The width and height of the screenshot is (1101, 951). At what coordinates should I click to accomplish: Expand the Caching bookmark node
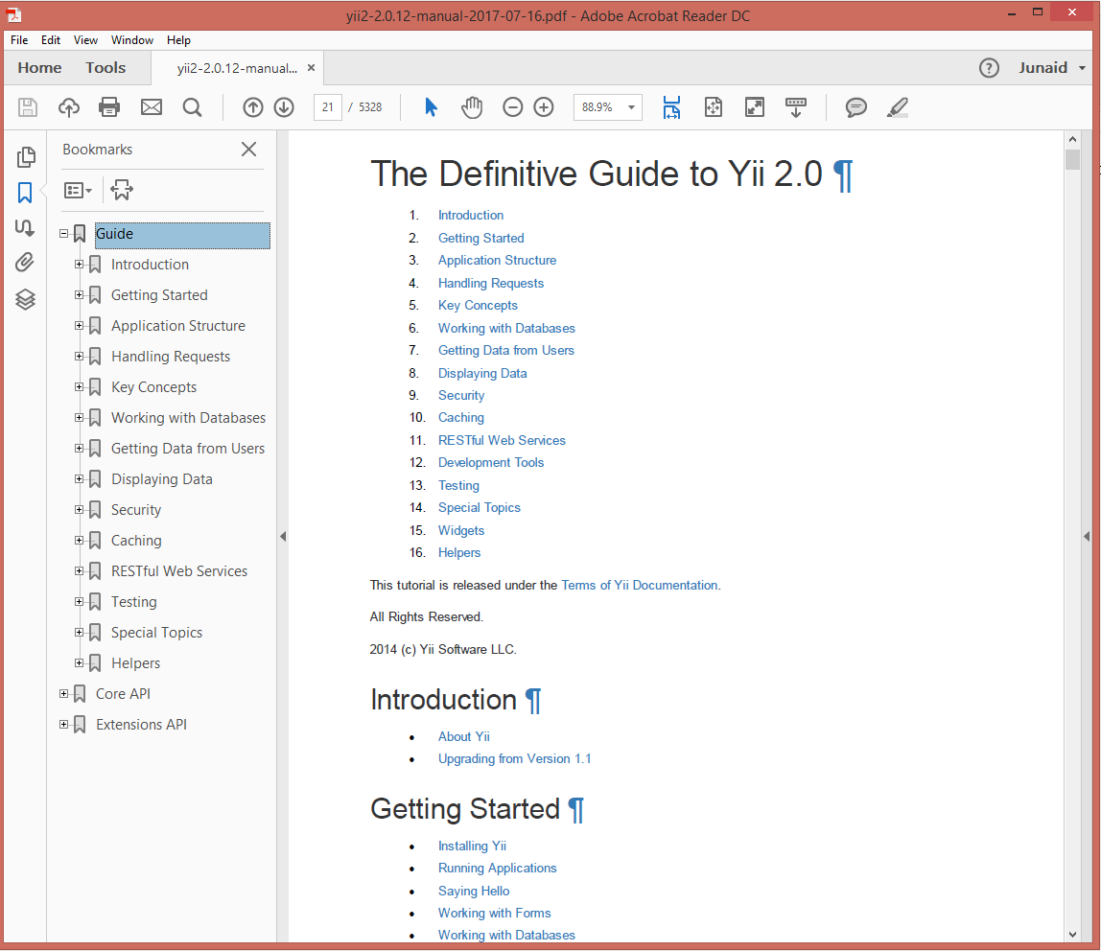(80, 541)
